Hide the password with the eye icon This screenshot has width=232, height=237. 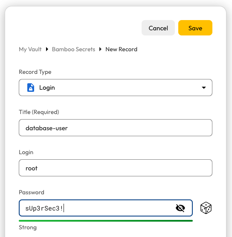[x=180, y=208]
